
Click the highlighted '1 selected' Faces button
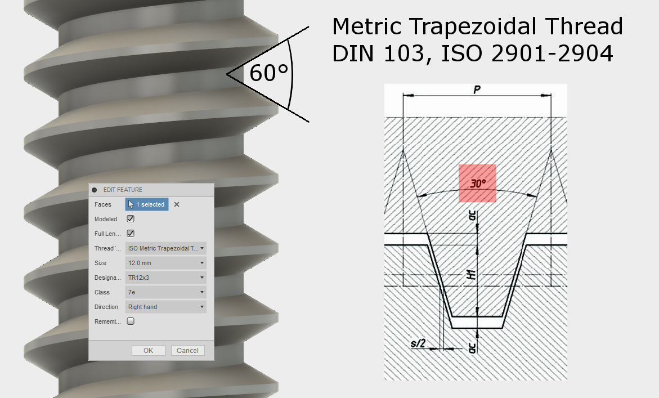tap(146, 204)
